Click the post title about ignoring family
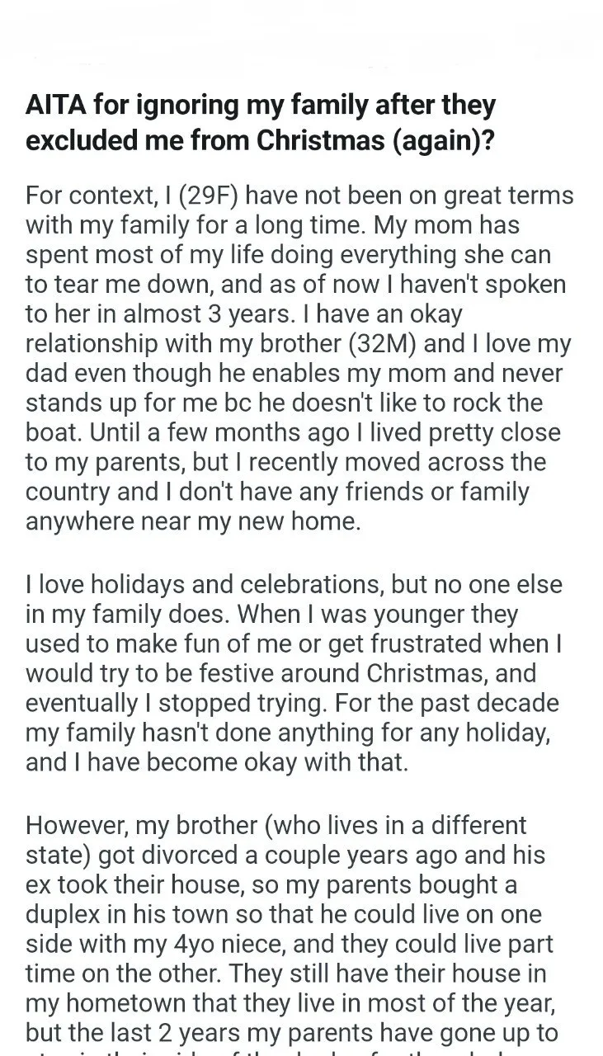 (x=261, y=123)
